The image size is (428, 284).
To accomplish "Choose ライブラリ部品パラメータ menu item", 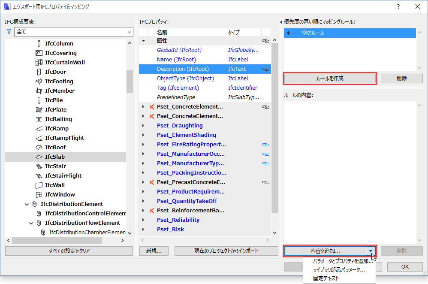I will point(339,270).
